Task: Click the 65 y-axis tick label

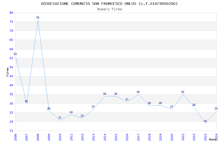Action: (x=11, y=40)
